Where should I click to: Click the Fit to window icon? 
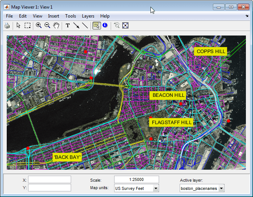125,25
